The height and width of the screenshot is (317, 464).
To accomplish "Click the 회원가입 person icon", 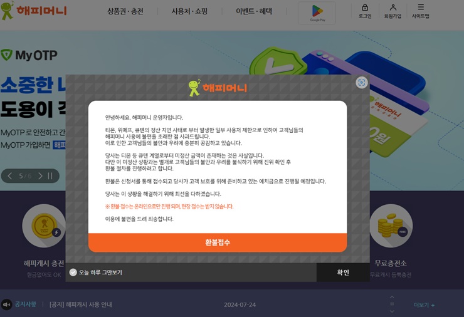I will [393, 8].
